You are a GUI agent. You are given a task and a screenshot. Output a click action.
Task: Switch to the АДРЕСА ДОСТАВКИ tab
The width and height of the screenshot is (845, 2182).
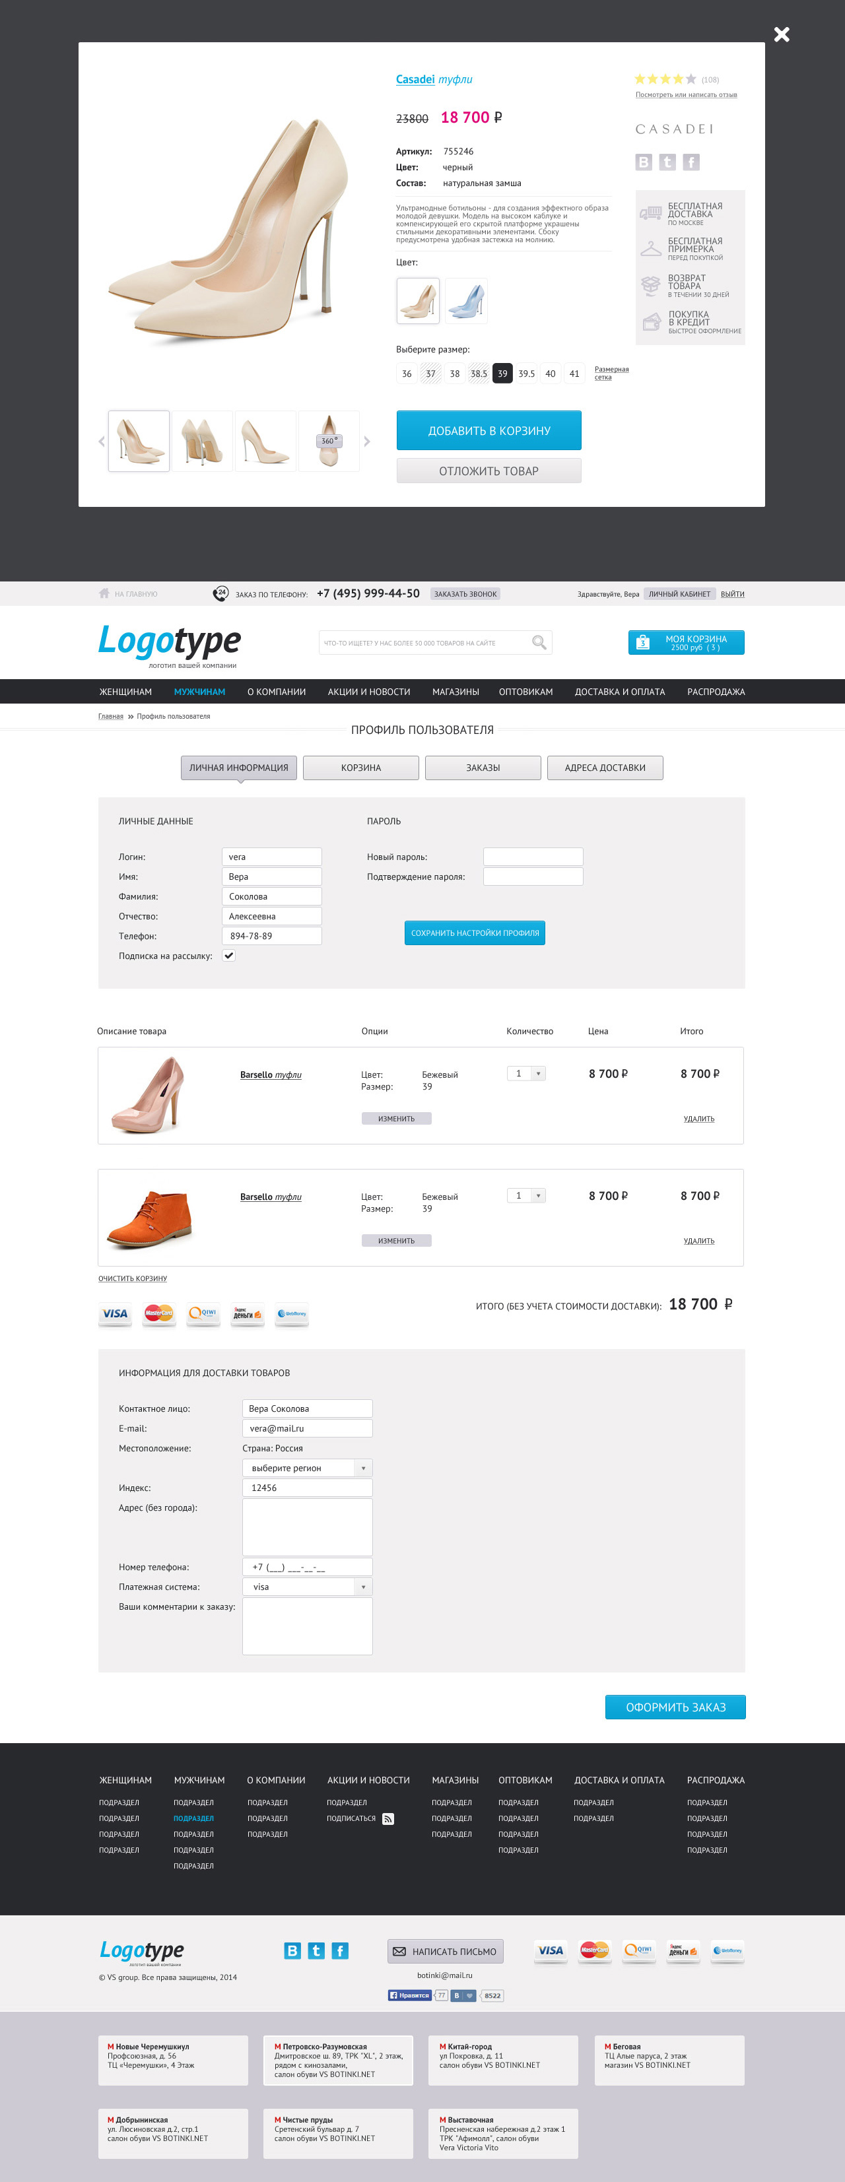(605, 768)
